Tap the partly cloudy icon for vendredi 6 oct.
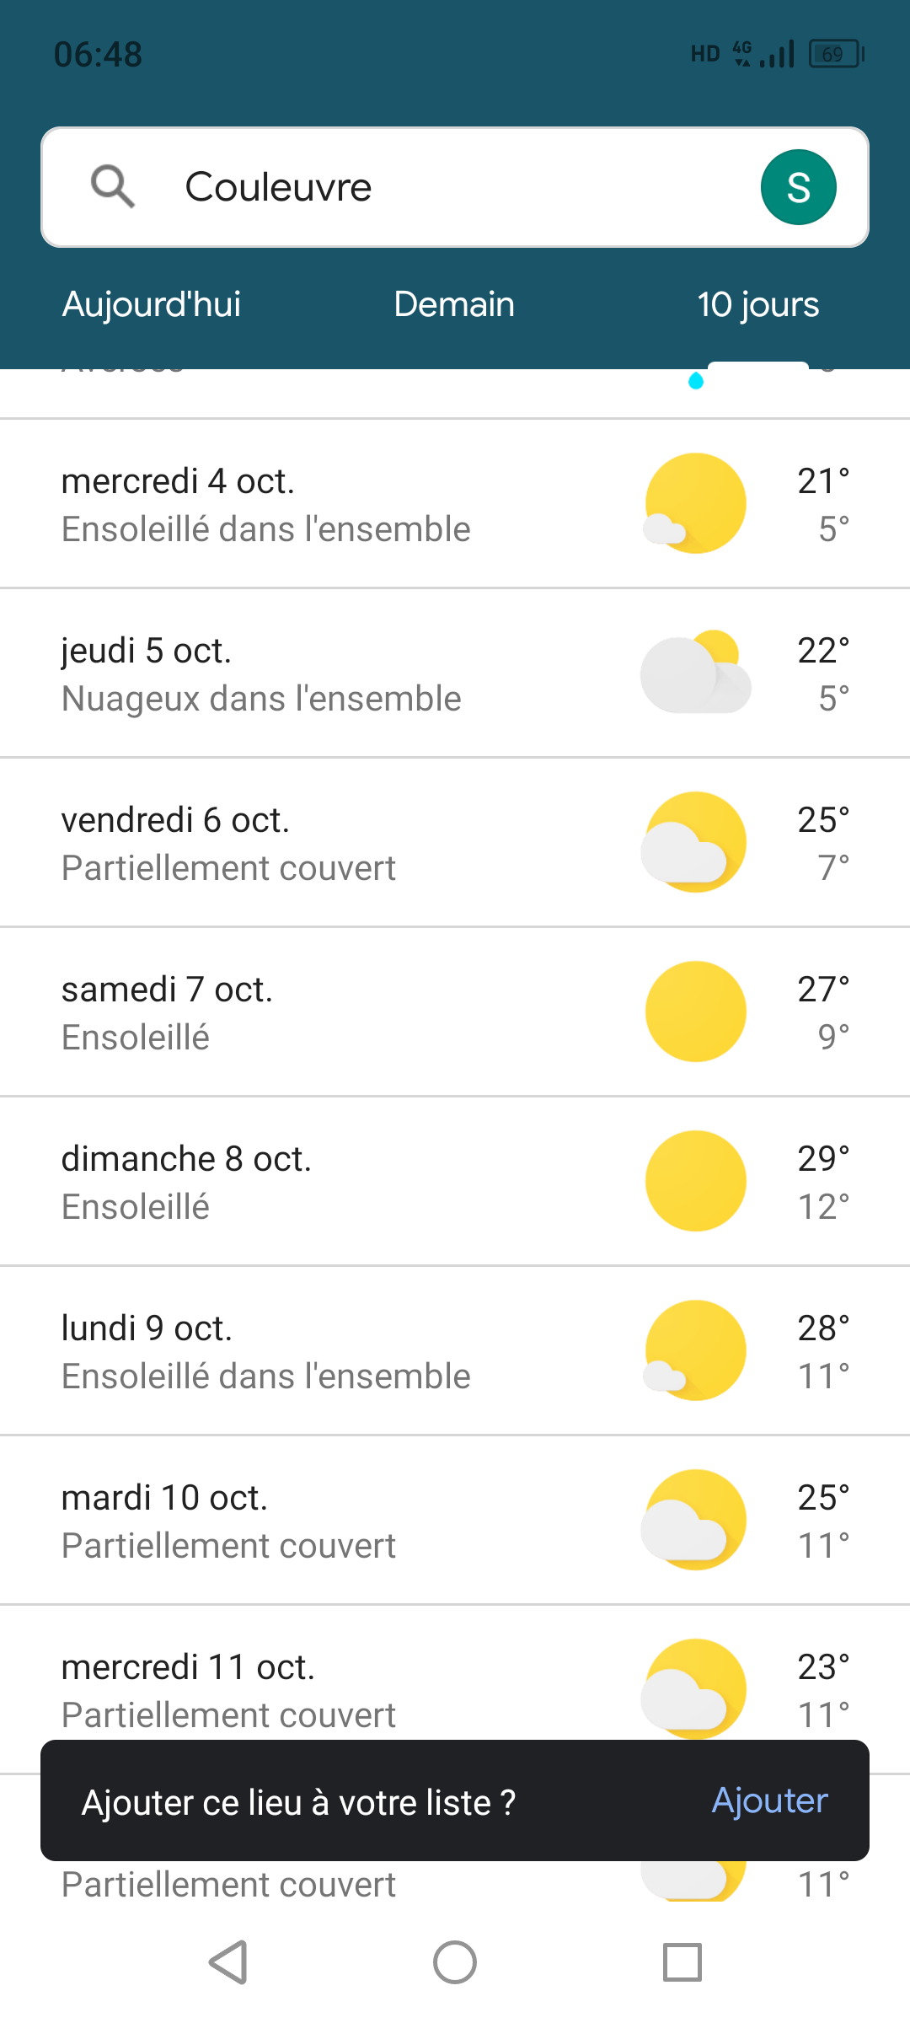 (696, 842)
